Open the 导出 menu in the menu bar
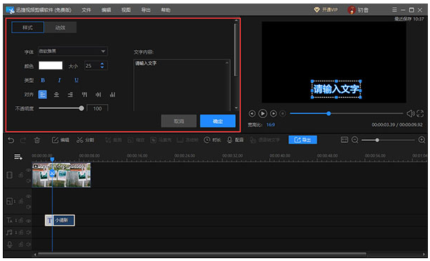This screenshot has width=430, height=261. 146,10
